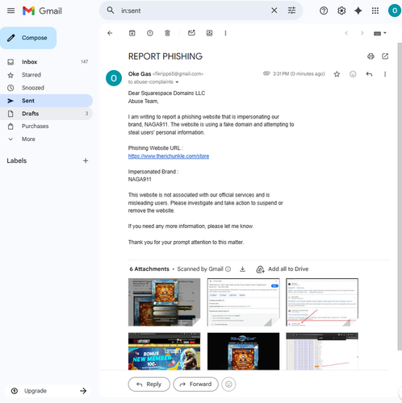Go back to the Sent list
402x403 pixels.
tap(110, 33)
